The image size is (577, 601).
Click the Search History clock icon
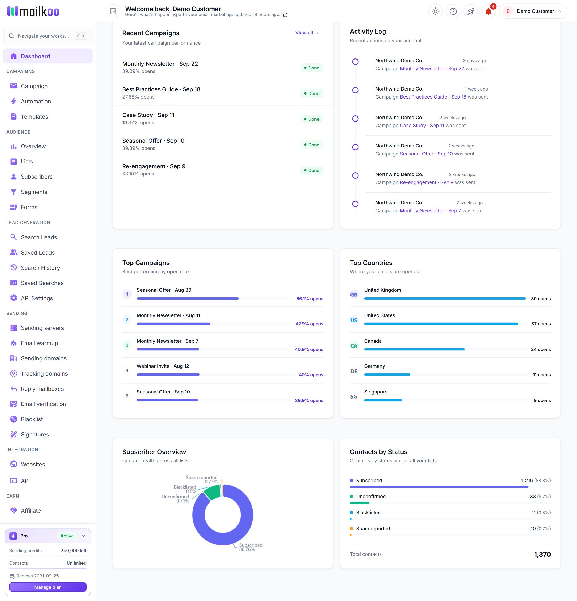(x=13, y=267)
